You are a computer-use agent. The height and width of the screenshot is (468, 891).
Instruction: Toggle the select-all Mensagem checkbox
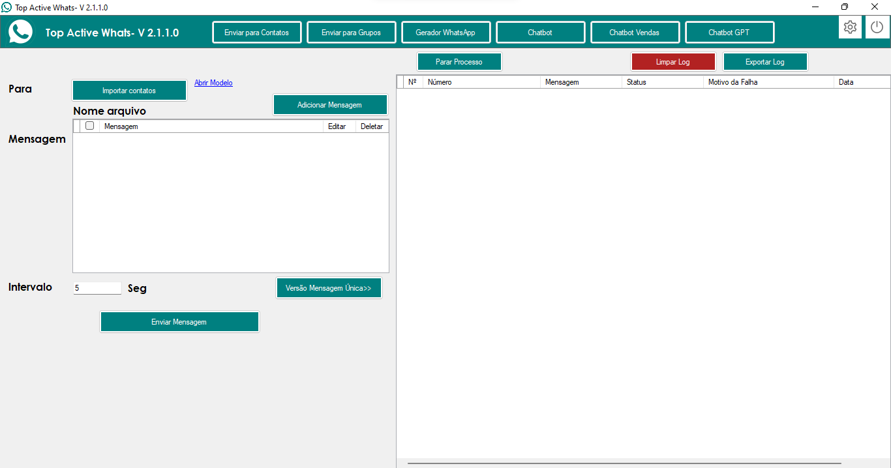pyautogui.click(x=90, y=126)
